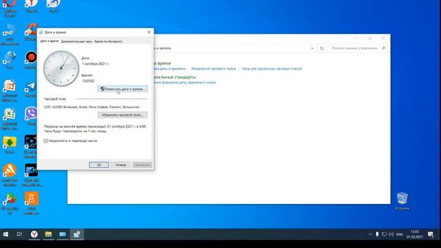Toggle the Уведомлять о переводе часов checkbox
This screenshot has width=441, height=248.
pos(45,141)
